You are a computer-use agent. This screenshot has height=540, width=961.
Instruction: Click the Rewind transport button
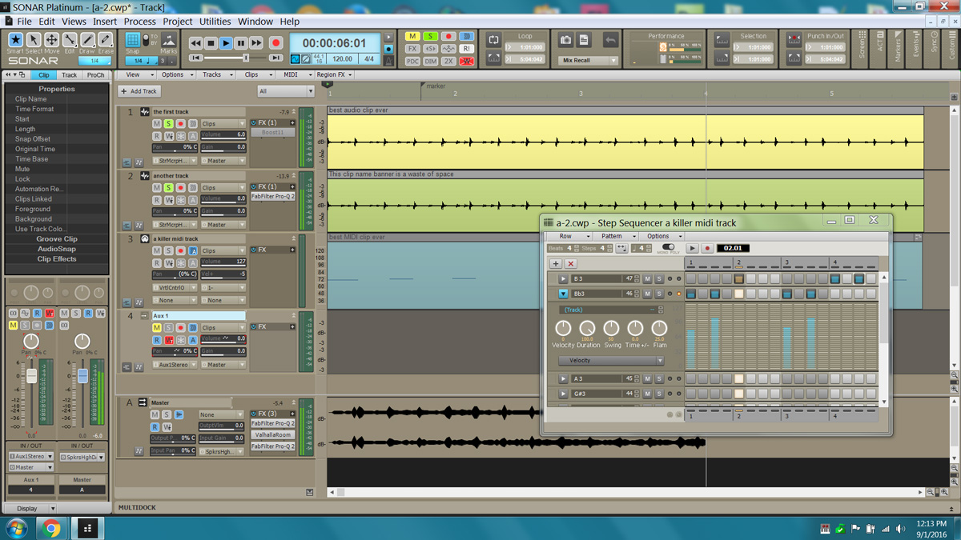click(x=195, y=43)
